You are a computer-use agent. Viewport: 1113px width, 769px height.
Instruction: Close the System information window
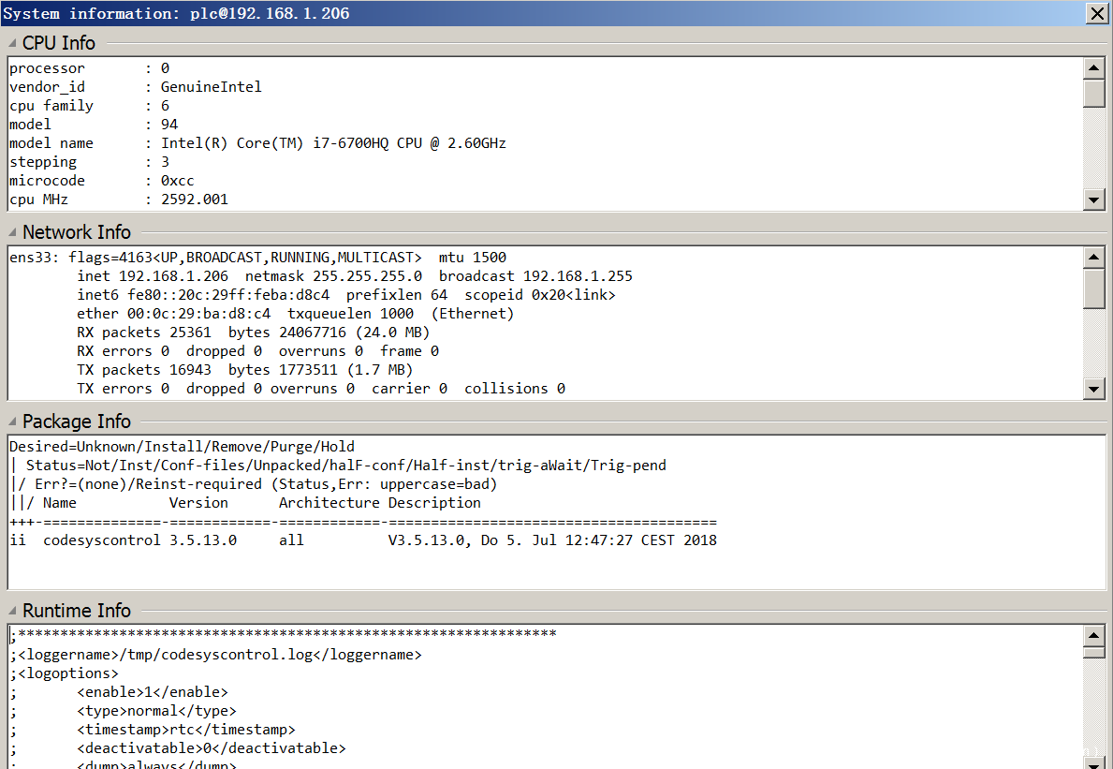coord(1096,13)
